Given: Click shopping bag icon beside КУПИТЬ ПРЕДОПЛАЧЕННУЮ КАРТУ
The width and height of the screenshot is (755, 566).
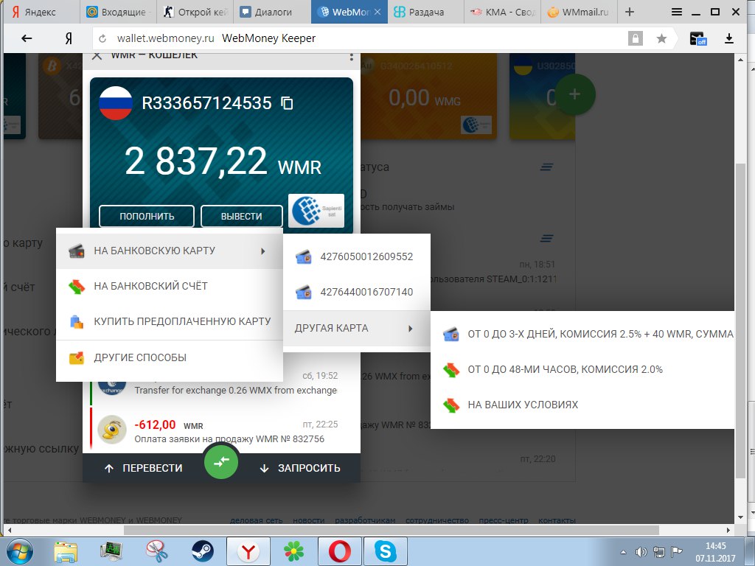Looking at the screenshot, I should click(x=77, y=321).
